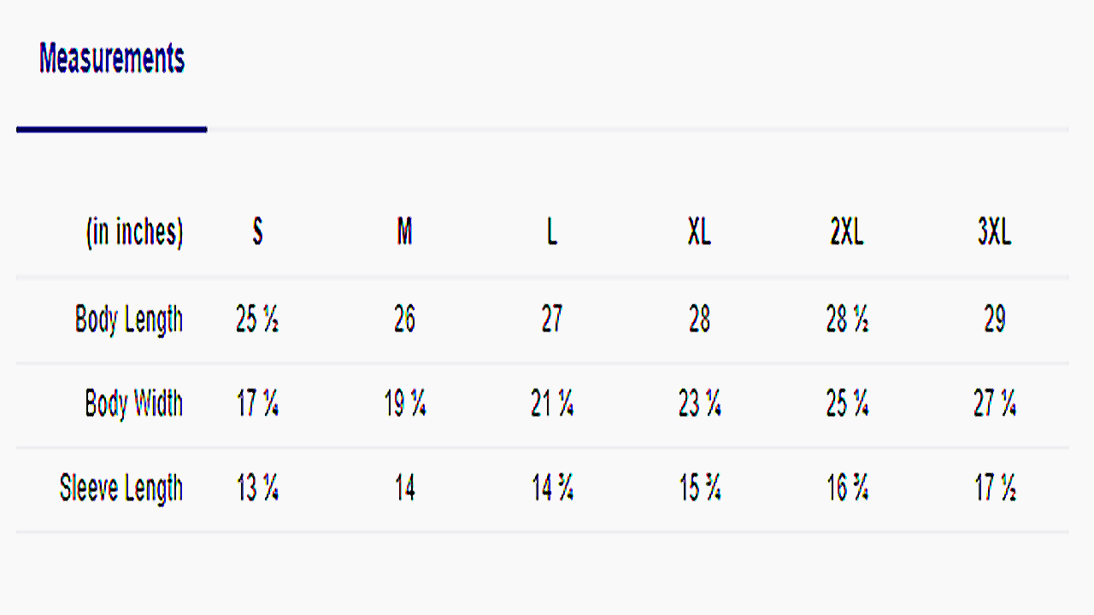Select the 2XL size column header
The image size is (1094, 615).
pyautogui.click(x=847, y=232)
